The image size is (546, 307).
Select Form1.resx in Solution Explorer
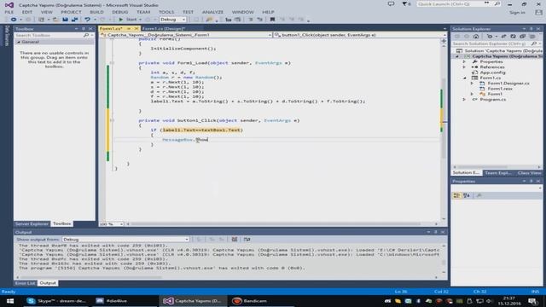click(500, 89)
